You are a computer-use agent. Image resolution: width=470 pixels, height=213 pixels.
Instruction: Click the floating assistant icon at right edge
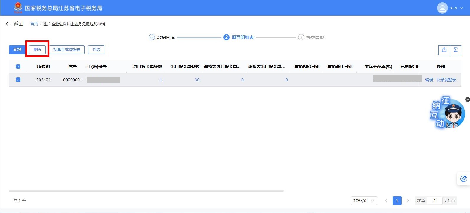463,179
